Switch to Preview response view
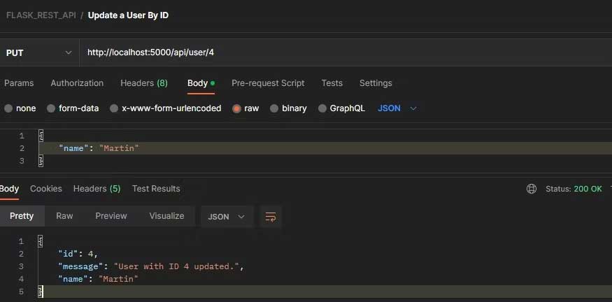The image size is (612, 302). click(x=111, y=216)
